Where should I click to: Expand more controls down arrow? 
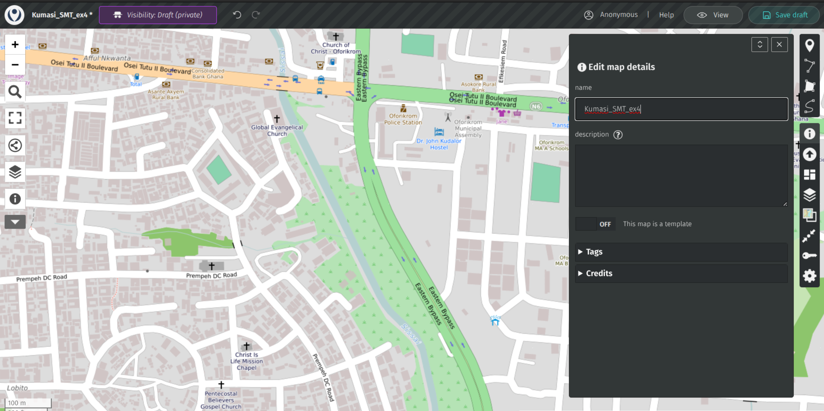[x=15, y=222]
